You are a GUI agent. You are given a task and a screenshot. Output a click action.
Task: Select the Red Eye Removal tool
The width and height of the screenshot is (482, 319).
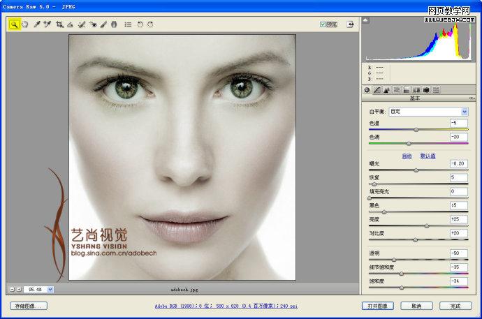pos(92,24)
